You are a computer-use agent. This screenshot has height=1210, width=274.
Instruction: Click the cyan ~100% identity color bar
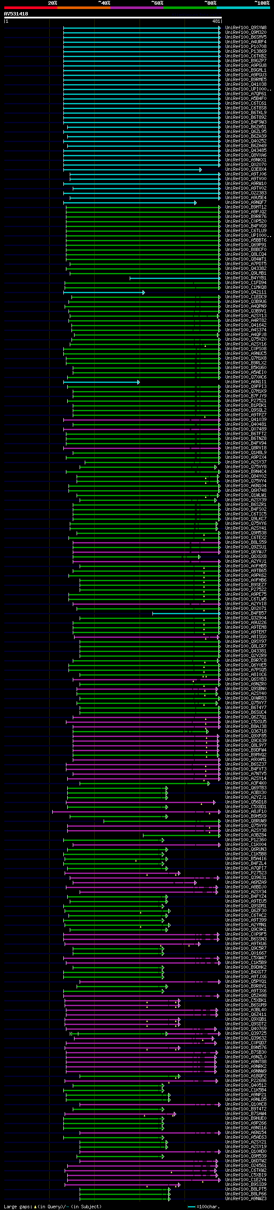click(244, 8)
